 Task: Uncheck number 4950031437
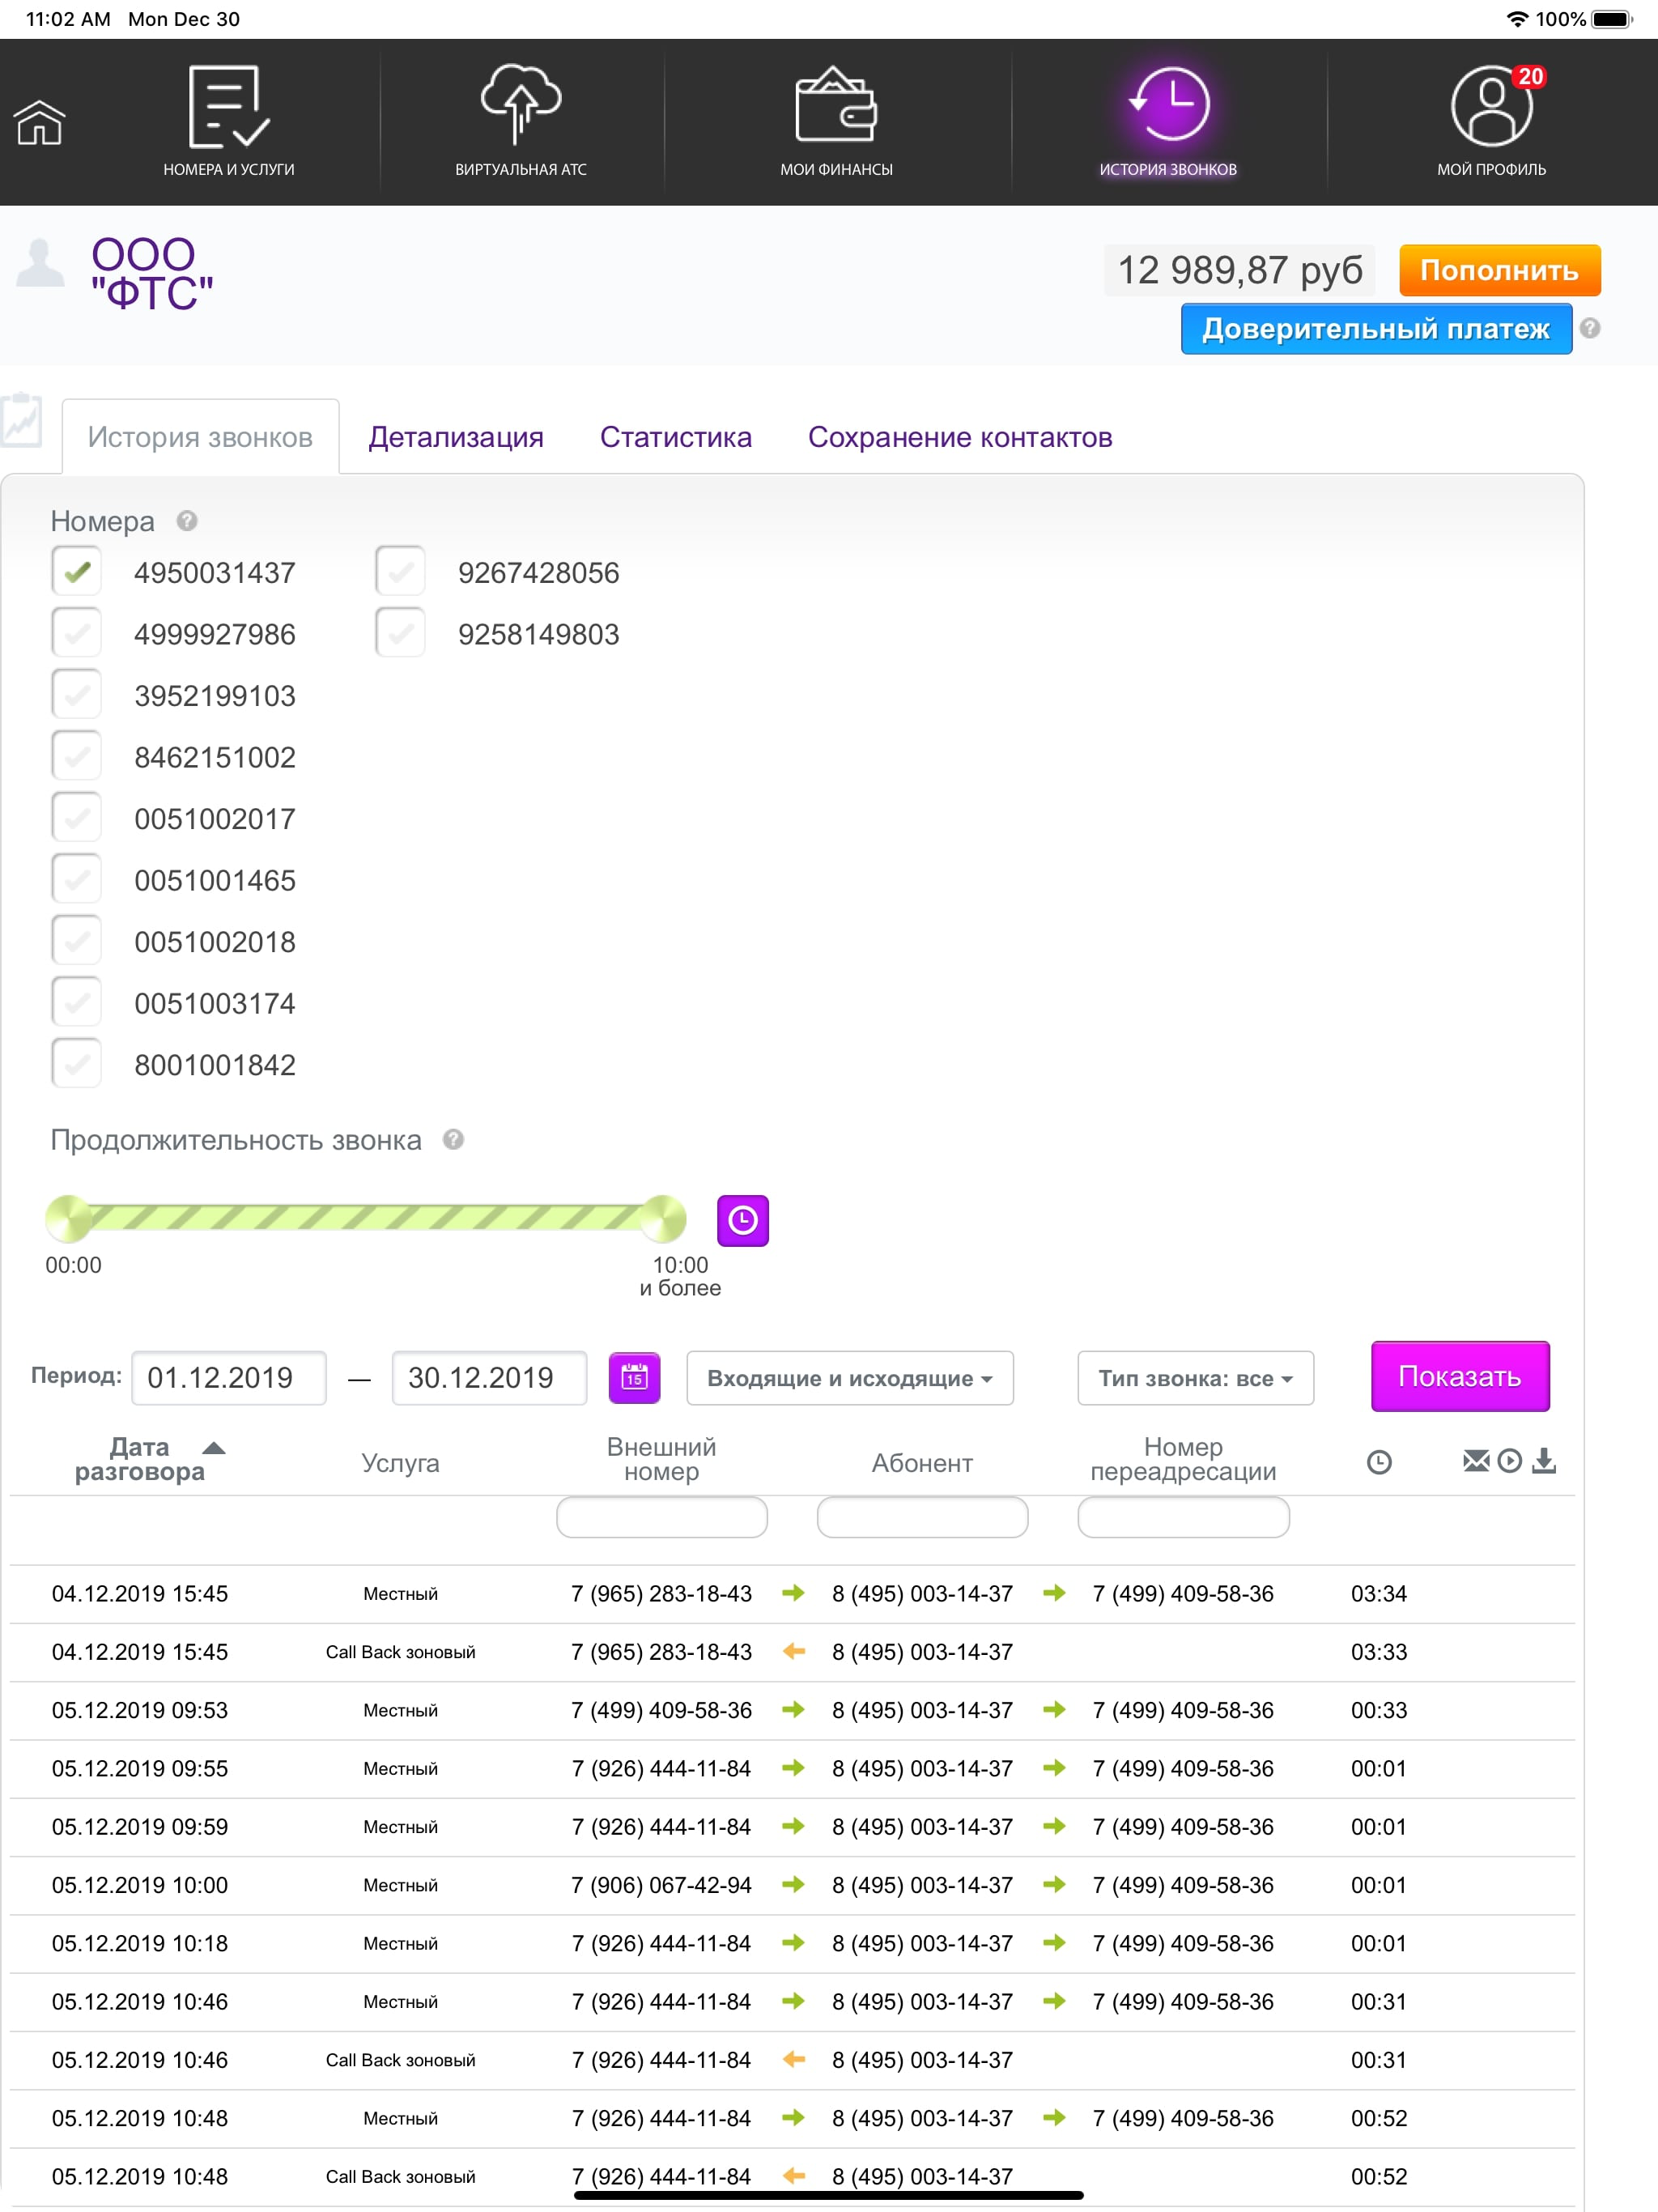coord(76,571)
